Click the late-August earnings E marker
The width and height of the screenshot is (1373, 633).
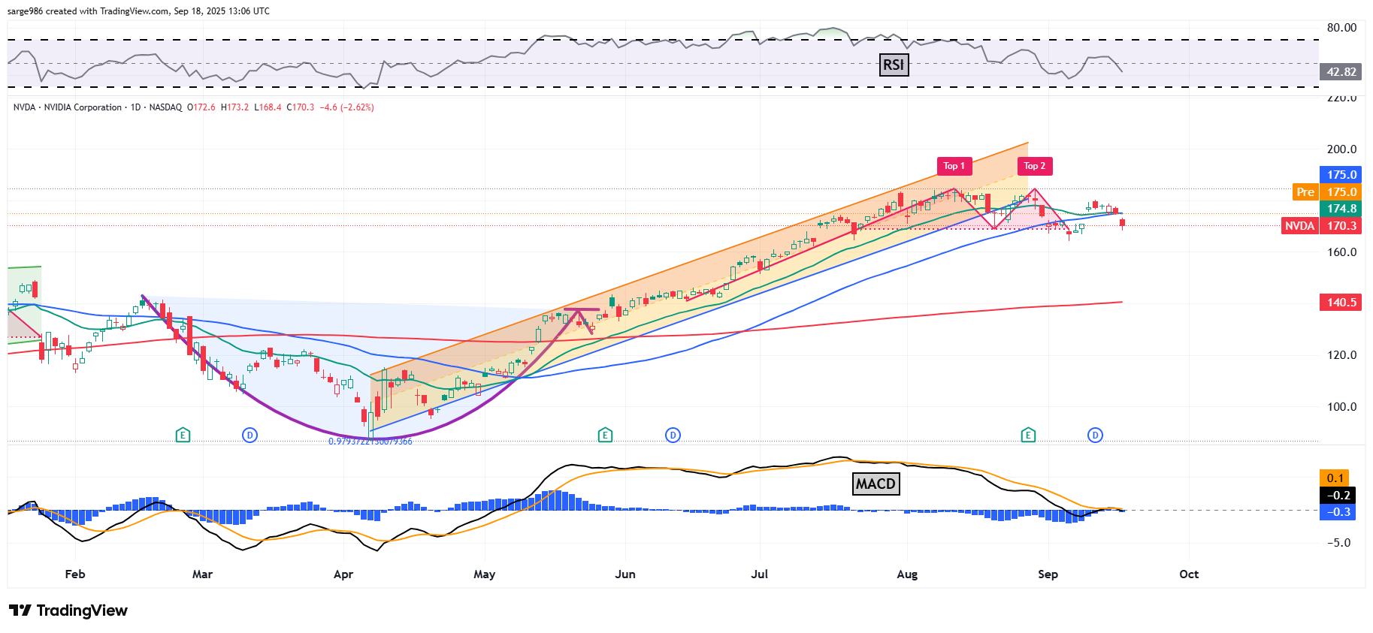click(1028, 435)
